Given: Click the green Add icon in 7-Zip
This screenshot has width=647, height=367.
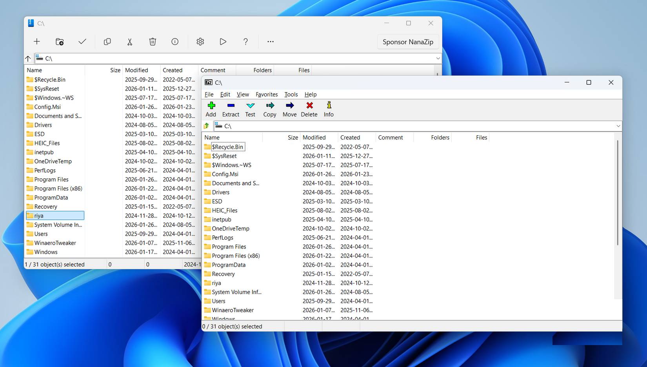Looking at the screenshot, I should pyautogui.click(x=211, y=109).
